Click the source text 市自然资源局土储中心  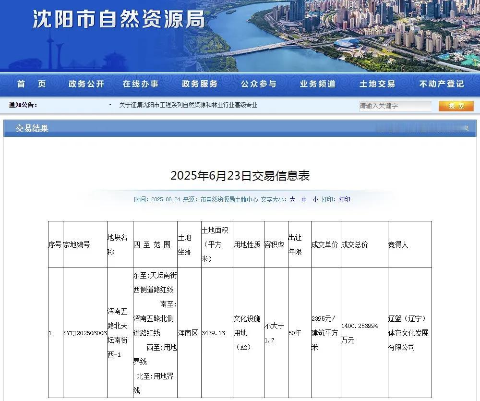pos(229,199)
